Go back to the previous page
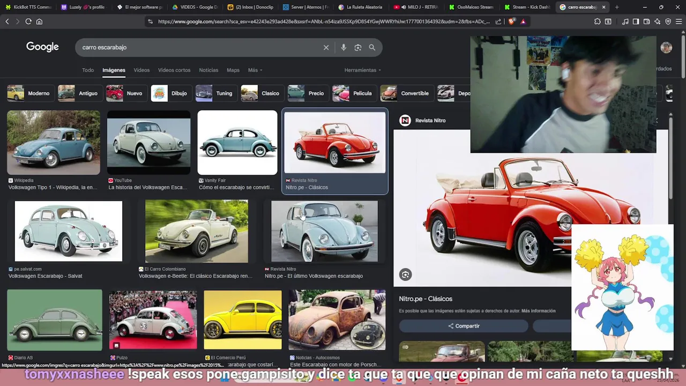Viewport: 686px width, 386px height. [7, 21]
